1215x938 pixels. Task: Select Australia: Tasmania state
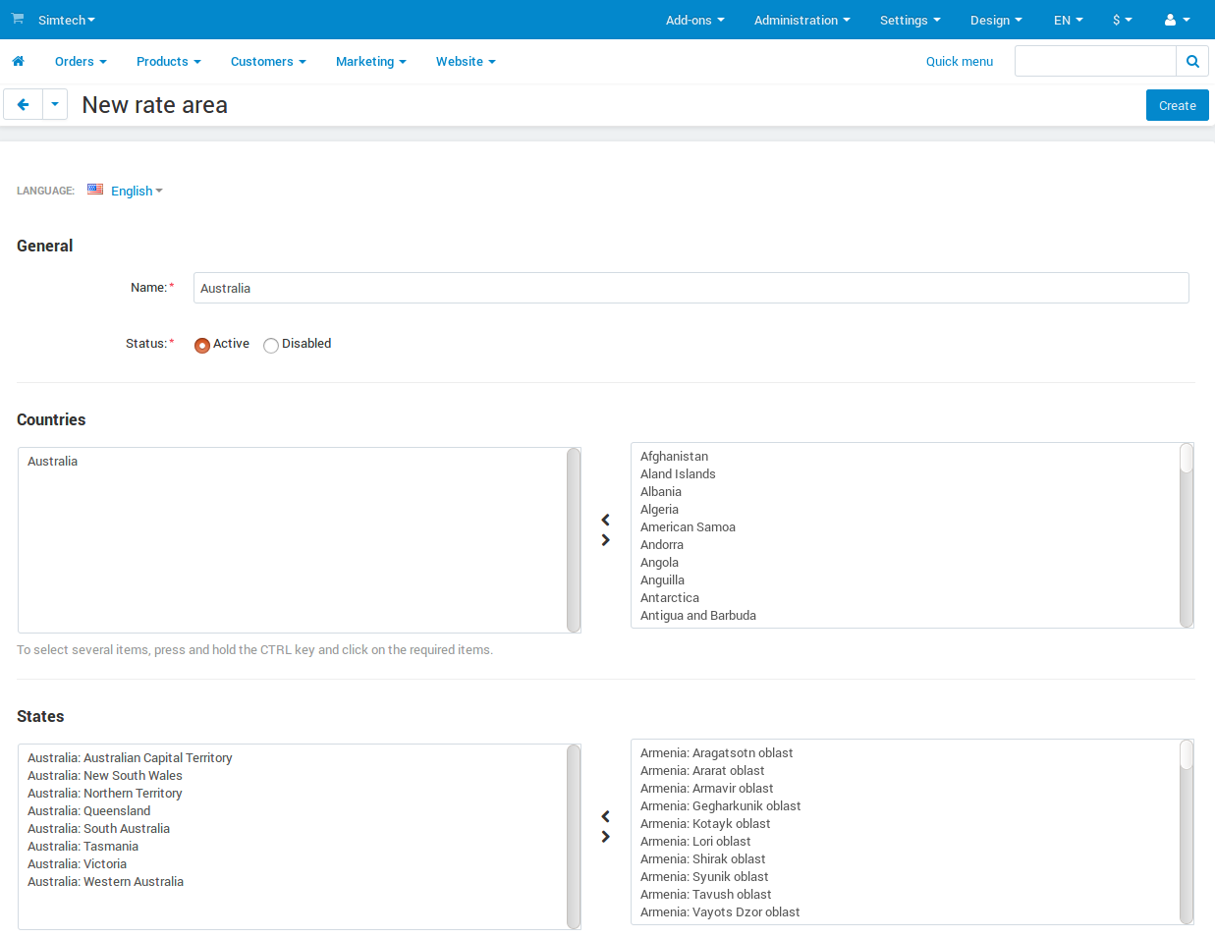coord(83,846)
